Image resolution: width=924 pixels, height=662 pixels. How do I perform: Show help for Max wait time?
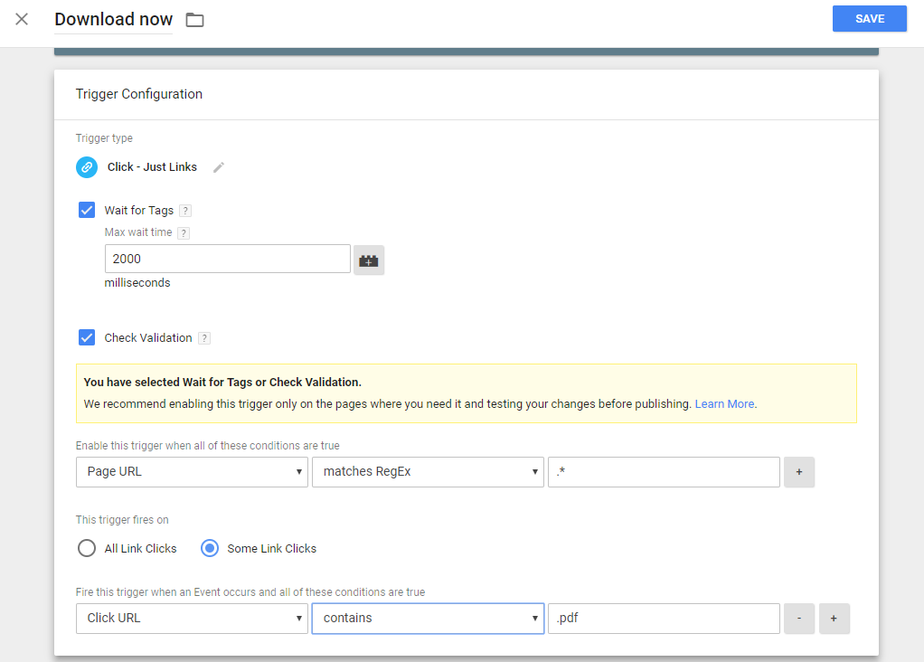(x=184, y=232)
